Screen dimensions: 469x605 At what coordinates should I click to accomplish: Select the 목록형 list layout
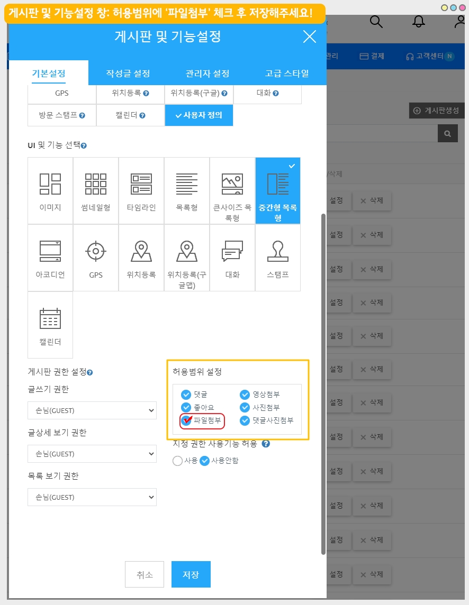click(x=187, y=190)
